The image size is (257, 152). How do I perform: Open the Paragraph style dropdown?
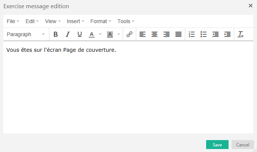tap(25, 34)
